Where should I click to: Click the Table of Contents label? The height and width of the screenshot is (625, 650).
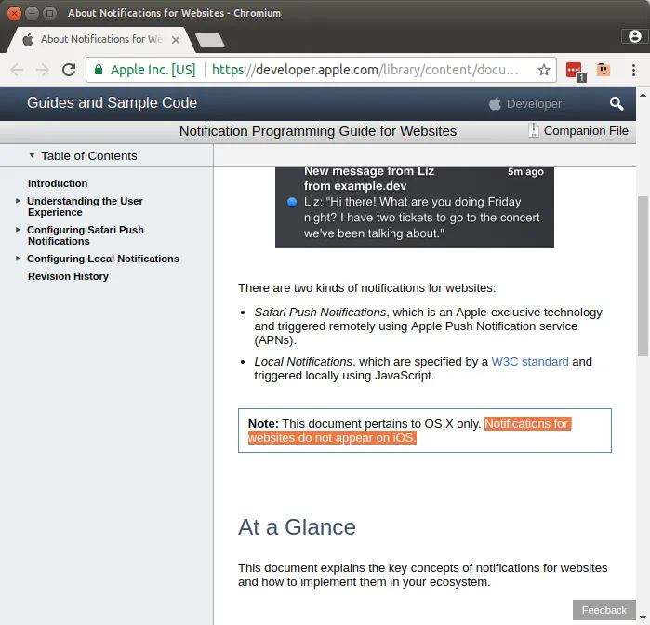click(x=88, y=155)
